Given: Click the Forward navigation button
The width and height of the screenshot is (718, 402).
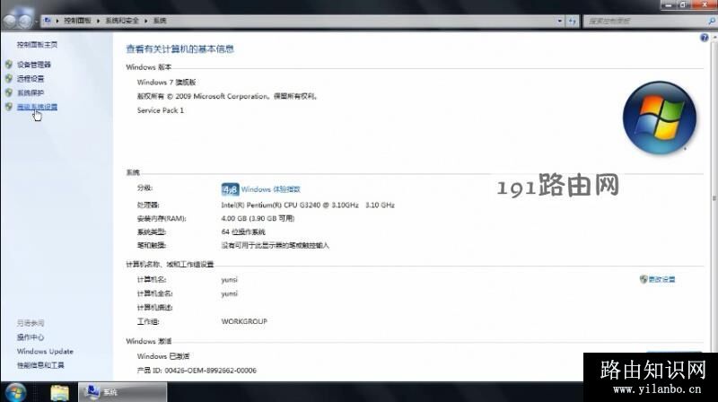Looking at the screenshot, I should (x=25, y=21).
